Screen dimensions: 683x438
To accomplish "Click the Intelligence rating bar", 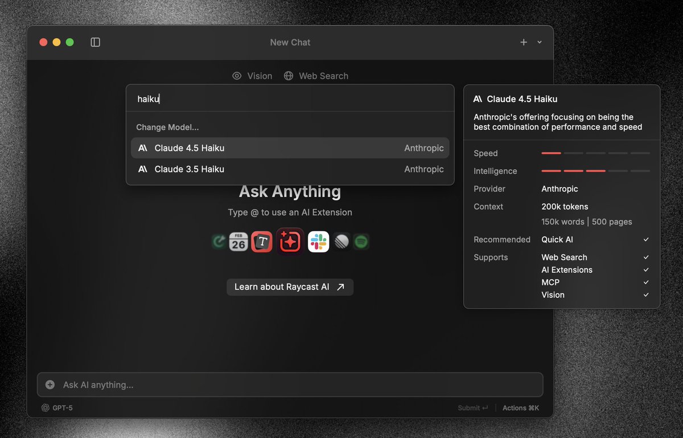I will pos(595,171).
